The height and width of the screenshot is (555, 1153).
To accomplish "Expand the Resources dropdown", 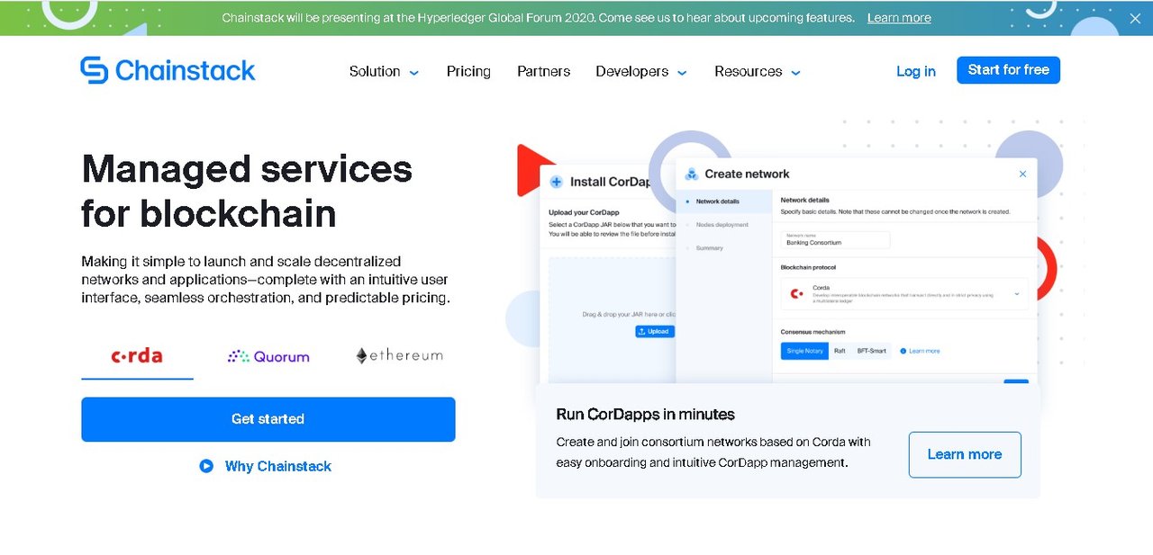I will tap(757, 71).
